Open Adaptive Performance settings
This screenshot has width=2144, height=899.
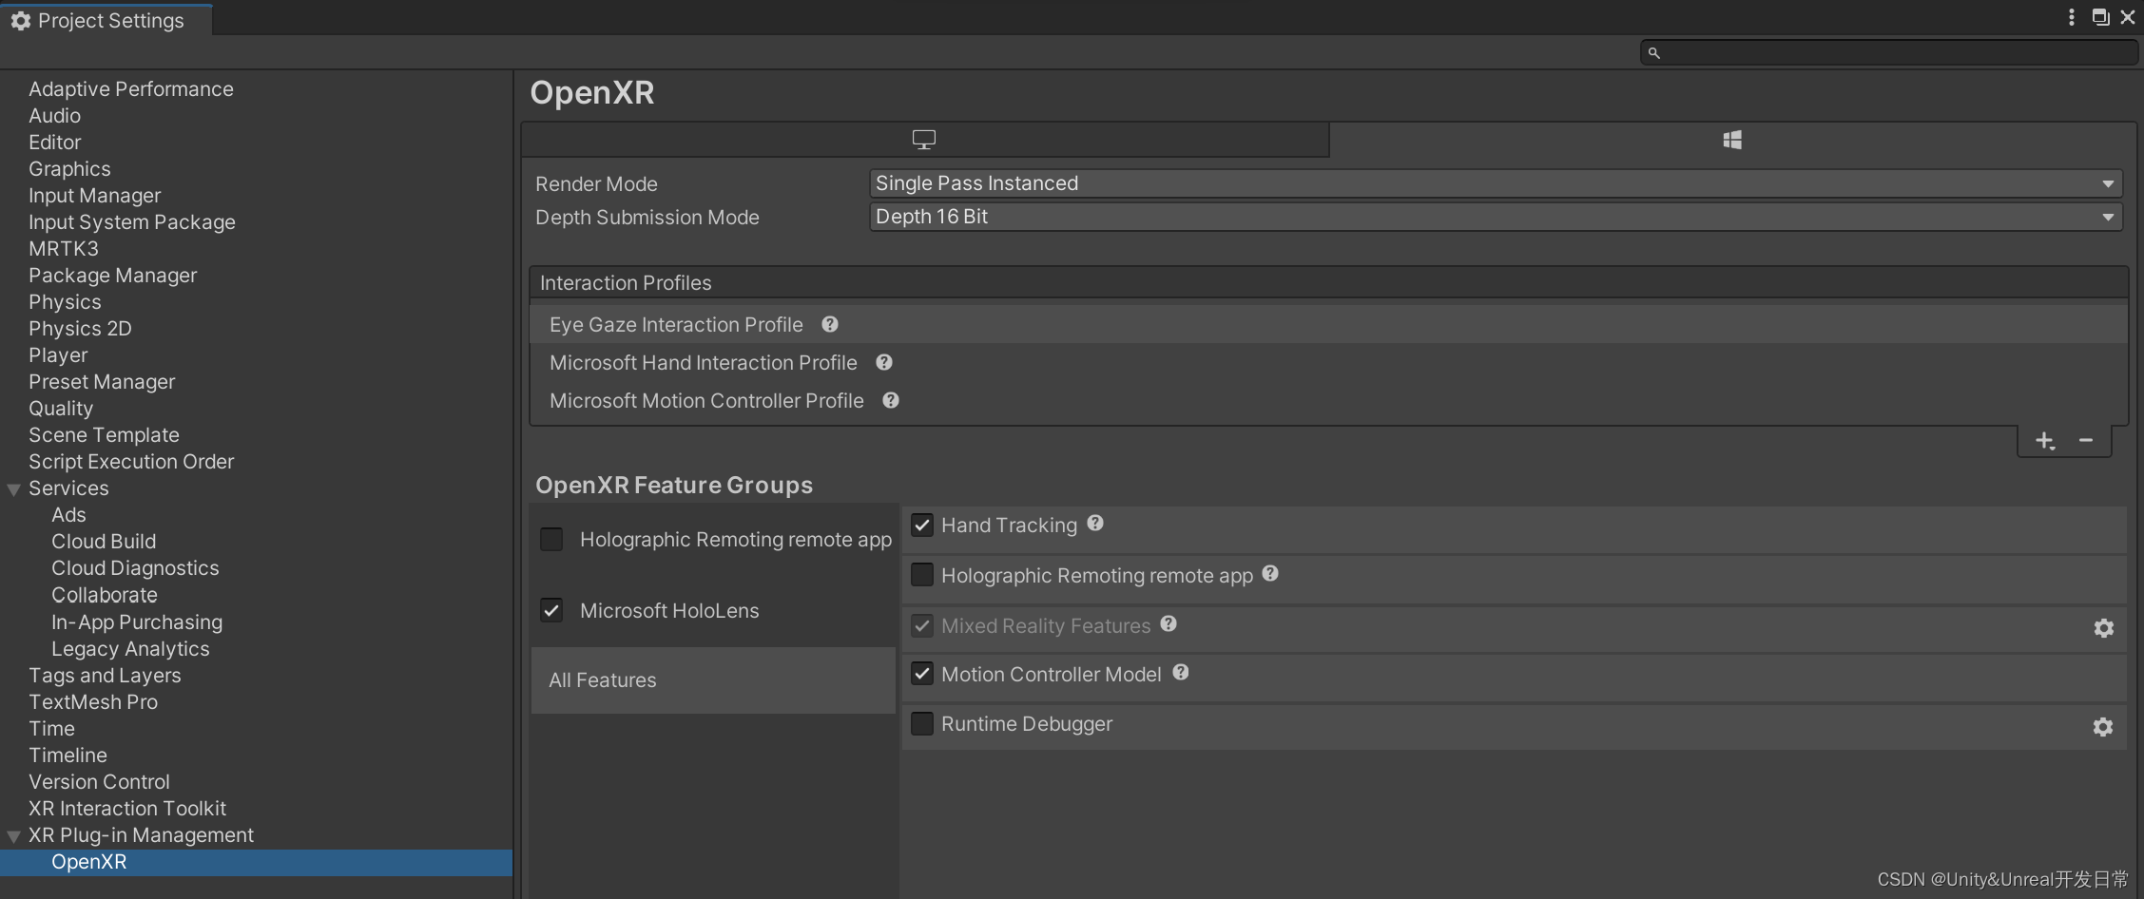pos(131,88)
